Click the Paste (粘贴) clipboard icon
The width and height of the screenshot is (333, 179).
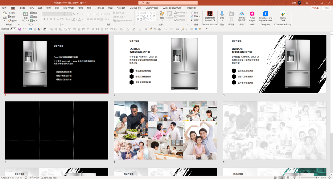click(5, 15)
